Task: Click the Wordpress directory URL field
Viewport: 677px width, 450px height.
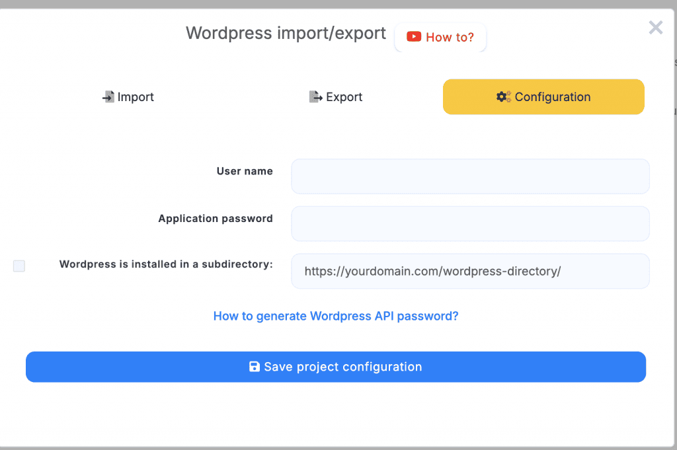Action: pos(470,271)
